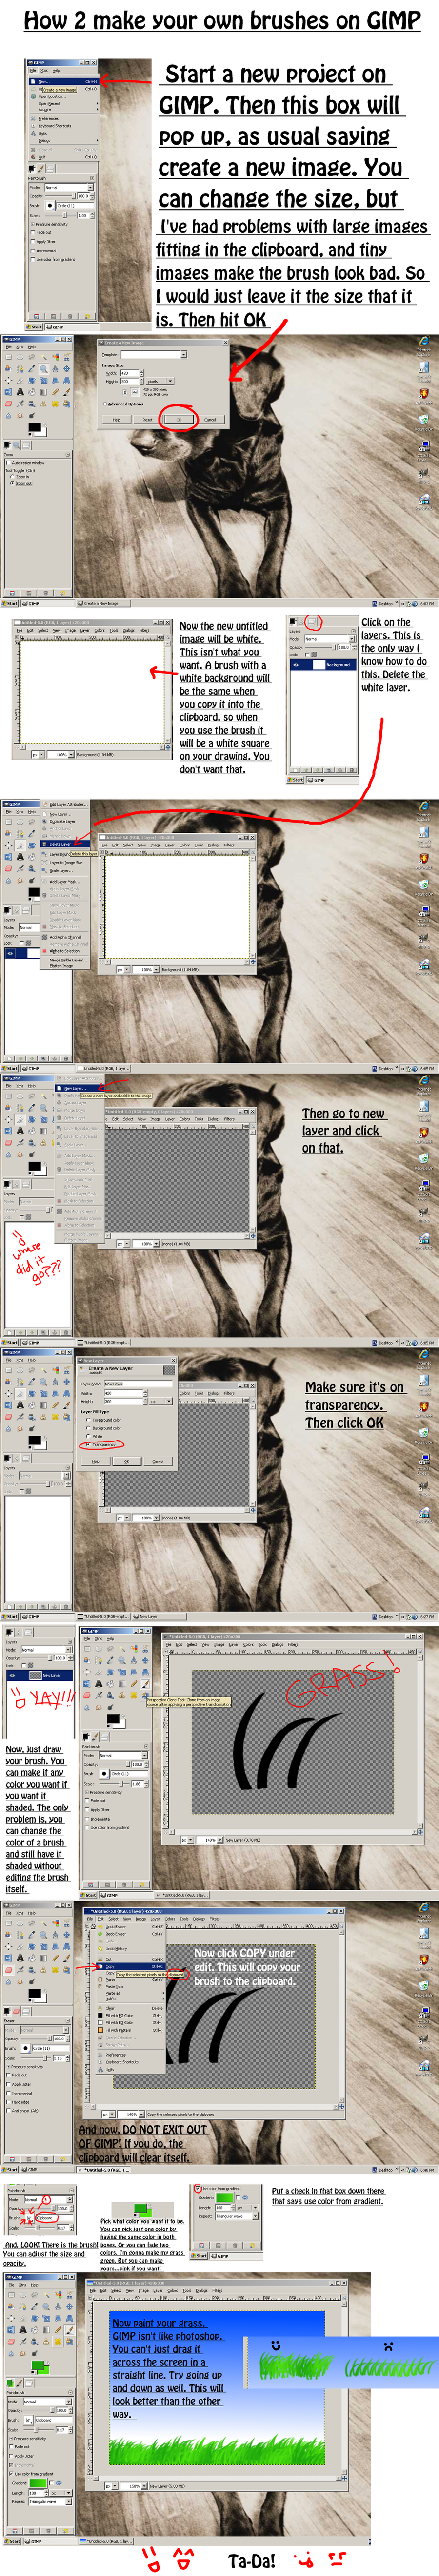Pick the Text tool beside the Create a New Image dialog
Image resolution: width=439 pixels, height=2576 pixels.
coord(20,392)
